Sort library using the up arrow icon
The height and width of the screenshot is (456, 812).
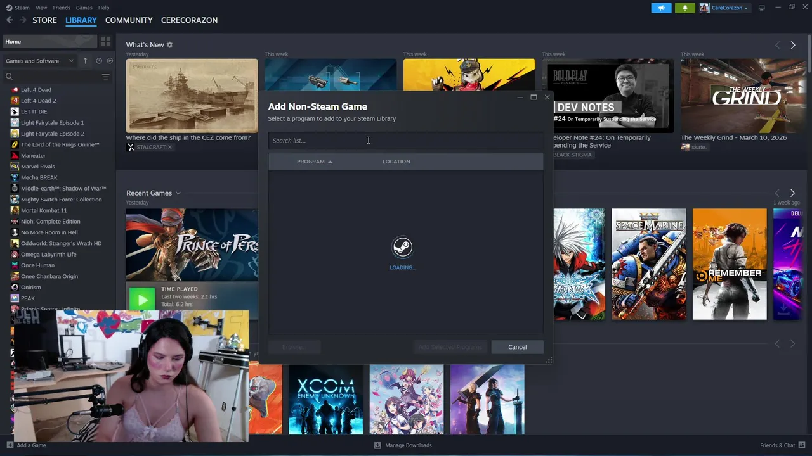85,61
